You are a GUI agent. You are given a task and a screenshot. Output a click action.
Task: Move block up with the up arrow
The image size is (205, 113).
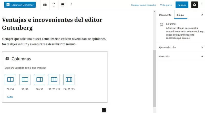[54, 3]
